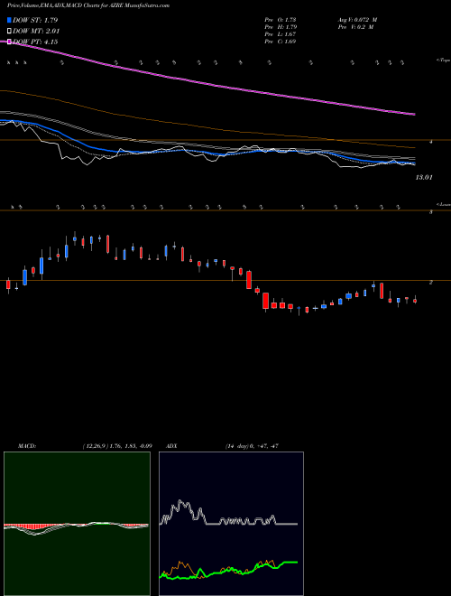This screenshot has height=596, width=451.
Task: Open the dark blue ADX chart panel
Action: click(x=231, y=524)
